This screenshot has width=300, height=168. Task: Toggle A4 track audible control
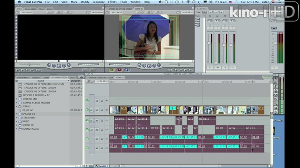pos(87,148)
